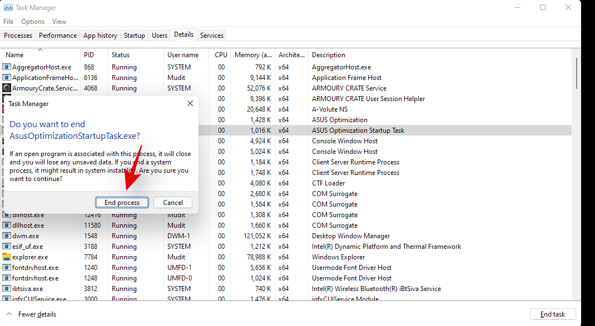Close the confirmation dialog with X
This screenshot has width=595, height=326.
pos(190,103)
